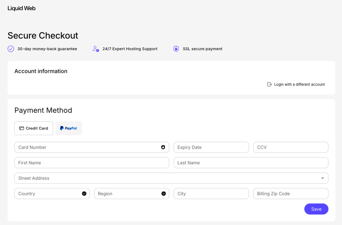Click the lock icon in Card Number field
The height and width of the screenshot is (225, 342).
pyautogui.click(x=163, y=147)
